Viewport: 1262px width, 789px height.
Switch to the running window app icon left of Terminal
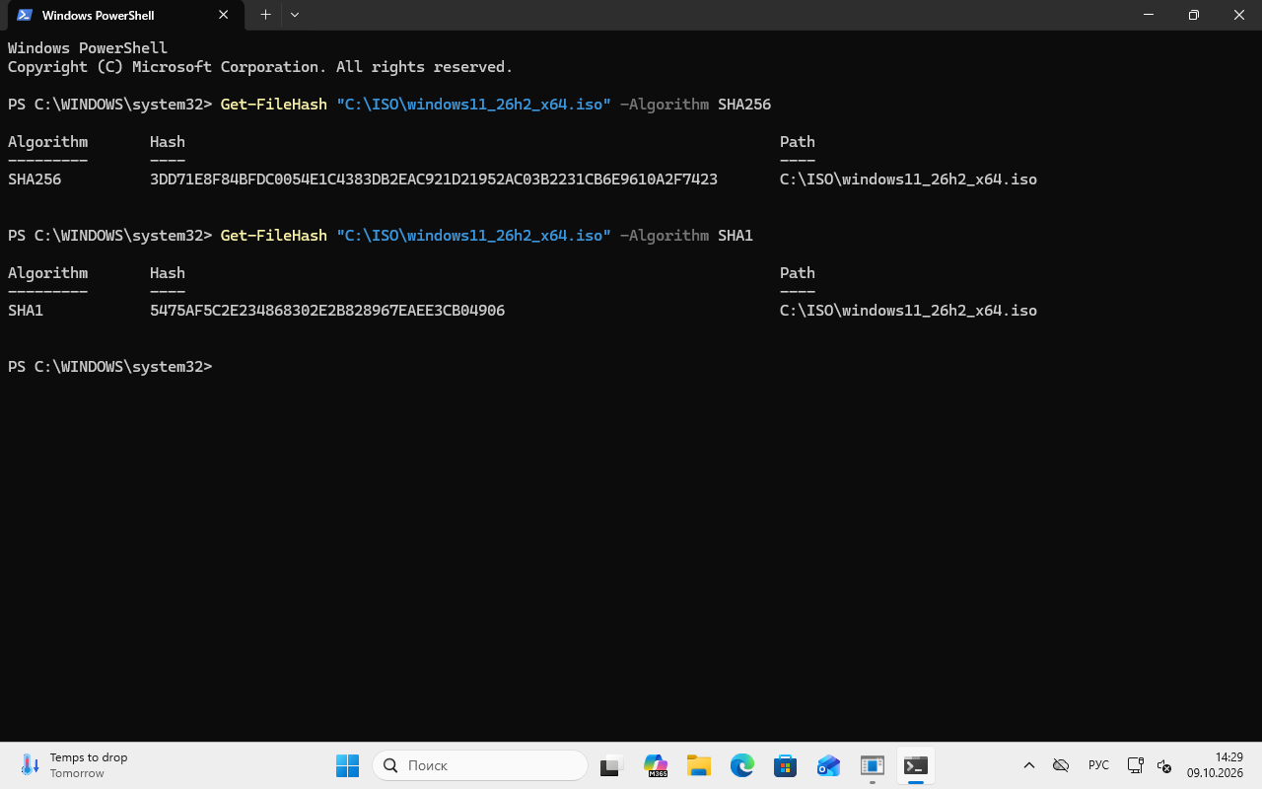pyautogui.click(x=873, y=765)
